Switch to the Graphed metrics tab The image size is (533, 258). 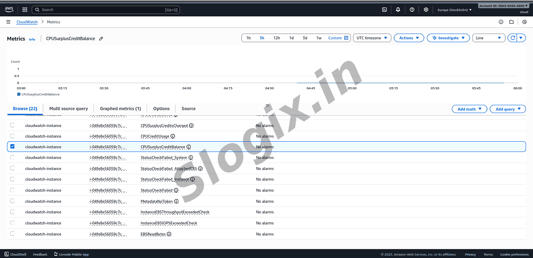click(120, 109)
